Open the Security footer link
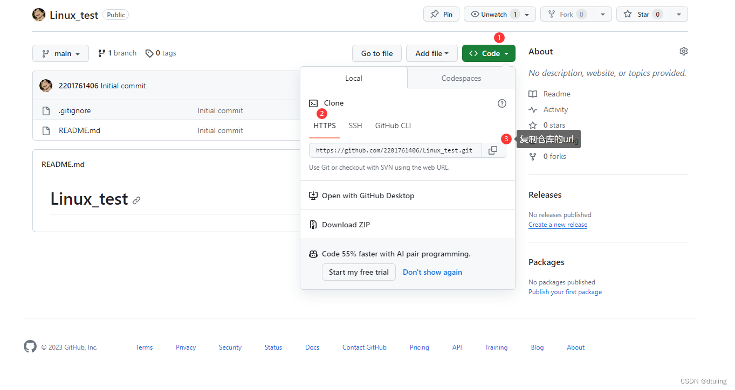 230,347
